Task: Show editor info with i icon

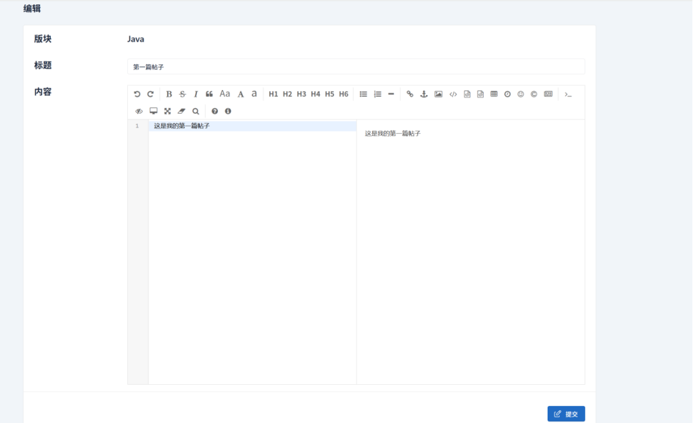Action: [x=228, y=111]
